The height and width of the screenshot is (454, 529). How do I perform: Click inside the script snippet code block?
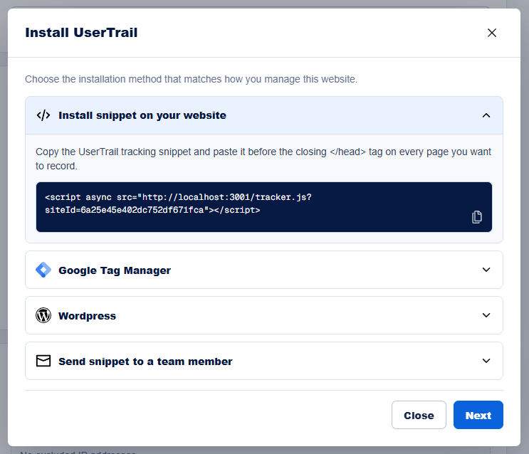tap(264, 207)
